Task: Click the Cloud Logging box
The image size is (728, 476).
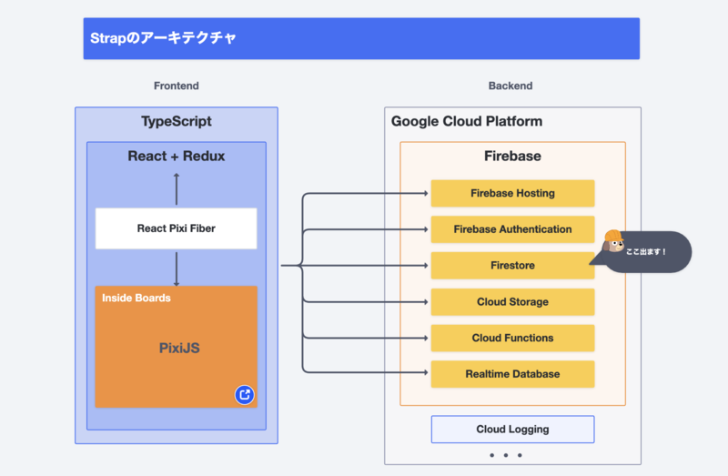Action: click(x=512, y=429)
